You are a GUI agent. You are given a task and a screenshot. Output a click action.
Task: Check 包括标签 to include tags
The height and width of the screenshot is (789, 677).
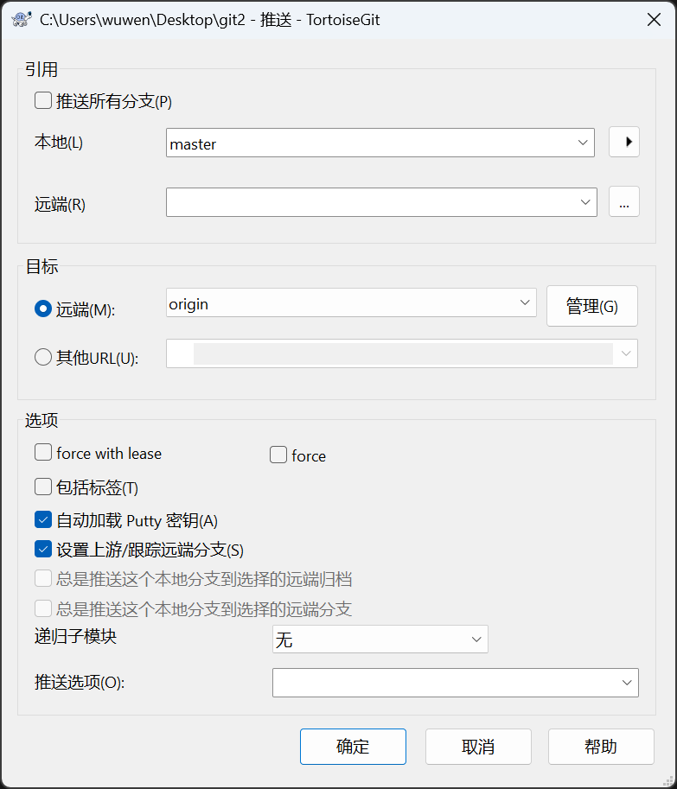[42, 486]
